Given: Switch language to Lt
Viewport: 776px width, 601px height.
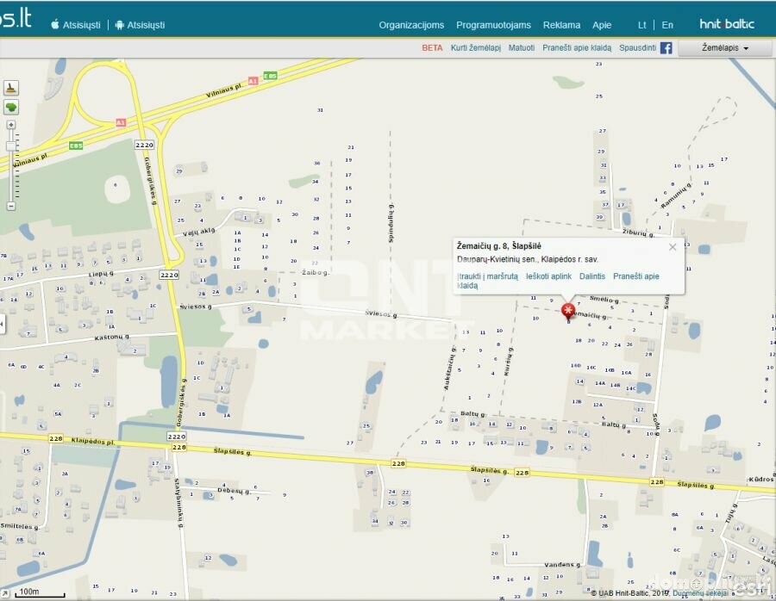Looking at the screenshot, I should [641, 25].
